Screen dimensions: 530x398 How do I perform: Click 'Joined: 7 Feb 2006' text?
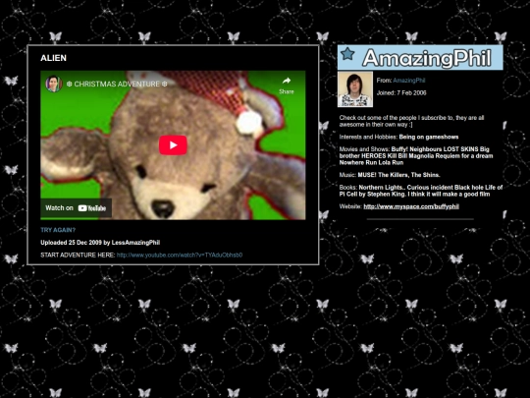pyautogui.click(x=401, y=92)
